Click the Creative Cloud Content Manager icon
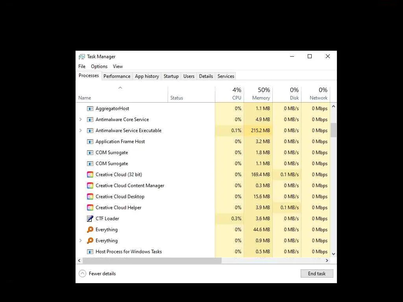 pos(90,186)
